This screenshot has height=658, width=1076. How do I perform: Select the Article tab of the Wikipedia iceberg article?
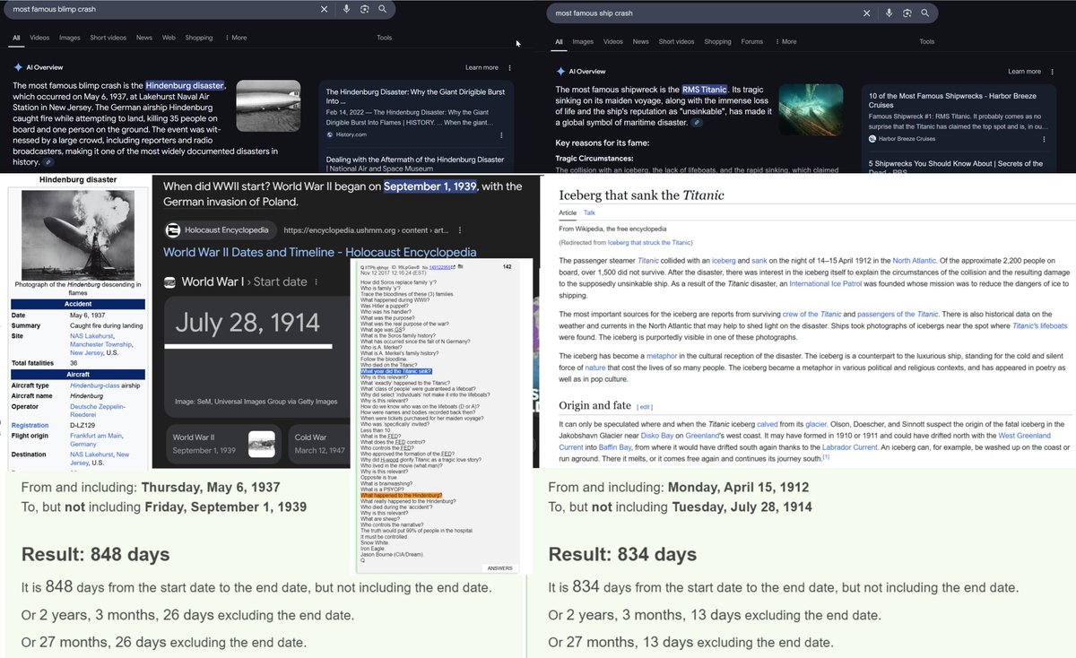tap(568, 212)
